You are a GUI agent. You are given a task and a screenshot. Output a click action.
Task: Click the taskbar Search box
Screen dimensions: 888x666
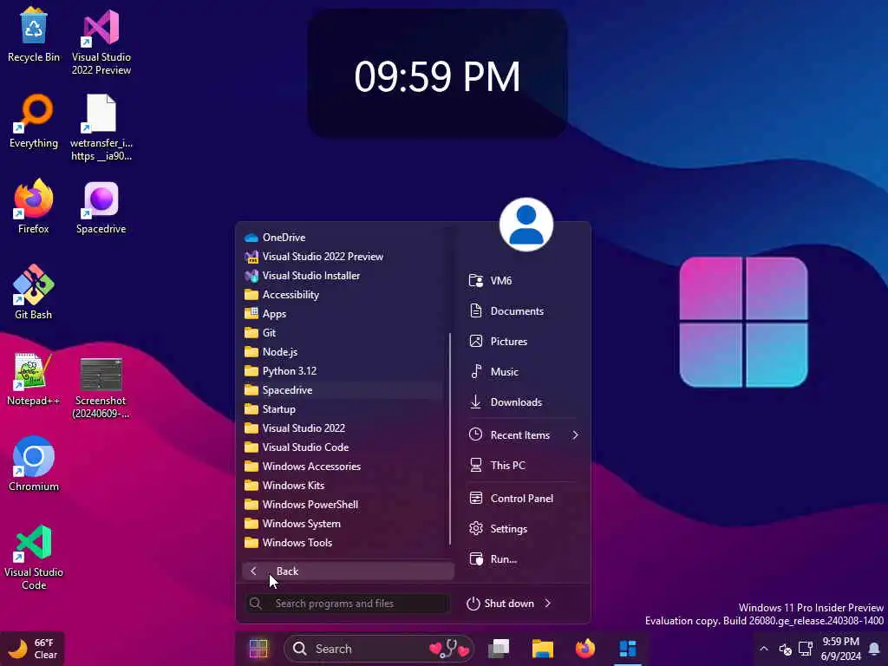378,649
